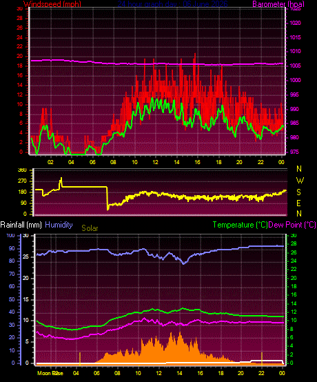Click the red "Windspeed (mph)" title
The height and width of the screenshot is (382, 317).
click(52, 4)
